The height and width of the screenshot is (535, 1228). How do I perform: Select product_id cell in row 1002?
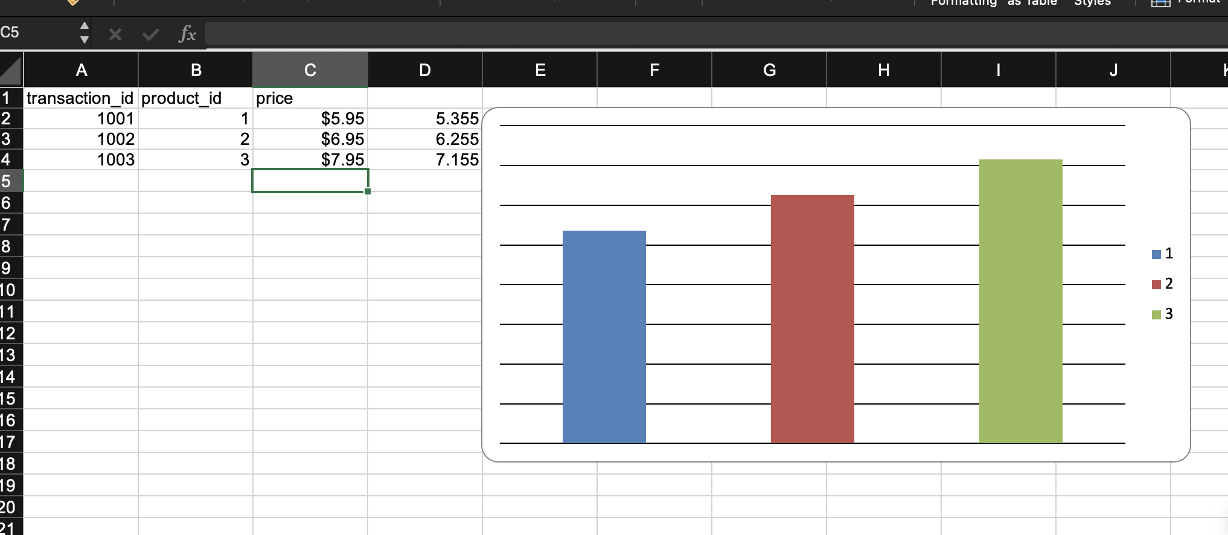(x=196, y=139)
